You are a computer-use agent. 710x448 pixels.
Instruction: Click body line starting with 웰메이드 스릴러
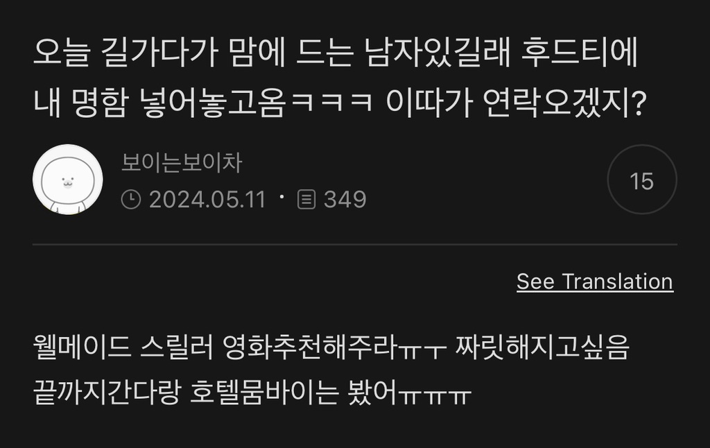coord(331,347)
